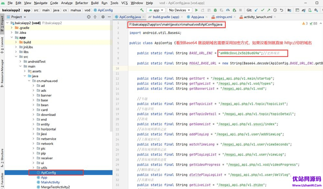The height and width of the screenshot is (189, 323).
Task: Expand the .gradle folder
Action: coord(12,27)
